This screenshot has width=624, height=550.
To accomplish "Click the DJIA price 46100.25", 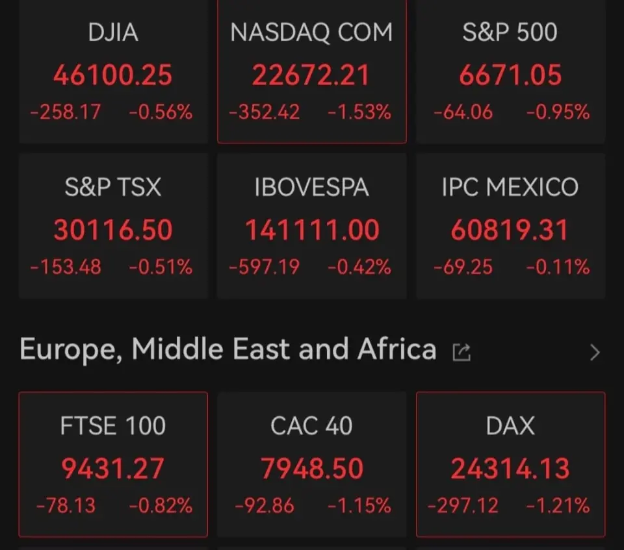I will (113, 75).
